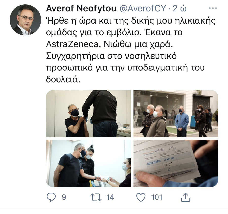Screen dimensions: 228x214
Task: Open the Averof Neofytou display name
Action: tap(81, 8)
